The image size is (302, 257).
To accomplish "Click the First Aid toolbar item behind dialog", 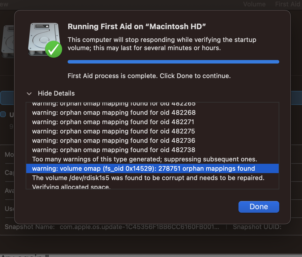I will click(287, 4).
